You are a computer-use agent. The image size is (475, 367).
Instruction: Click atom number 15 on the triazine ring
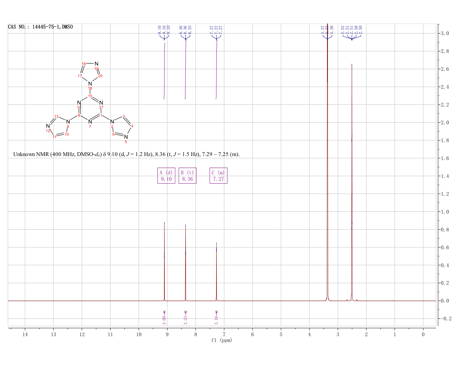(90, 96)
